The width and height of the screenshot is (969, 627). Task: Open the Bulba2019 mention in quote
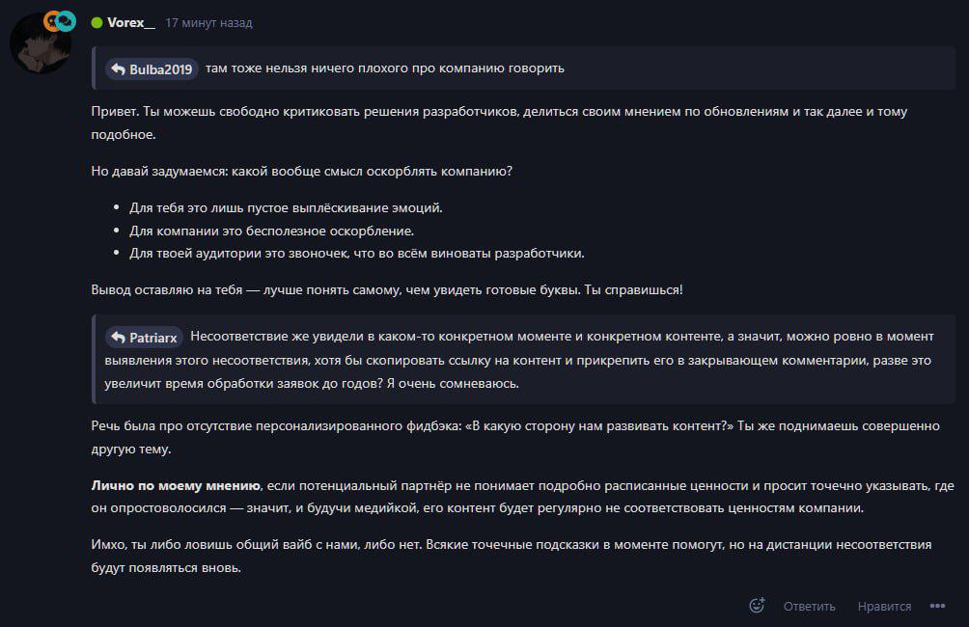coord(161,69)
